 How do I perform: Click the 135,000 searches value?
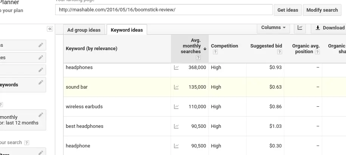(x=197, y=87)
